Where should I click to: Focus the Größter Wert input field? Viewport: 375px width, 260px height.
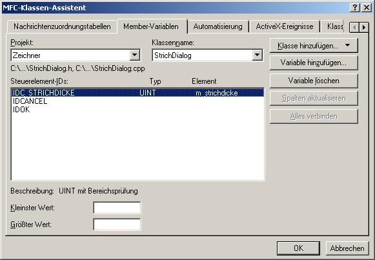pos(117,225)
